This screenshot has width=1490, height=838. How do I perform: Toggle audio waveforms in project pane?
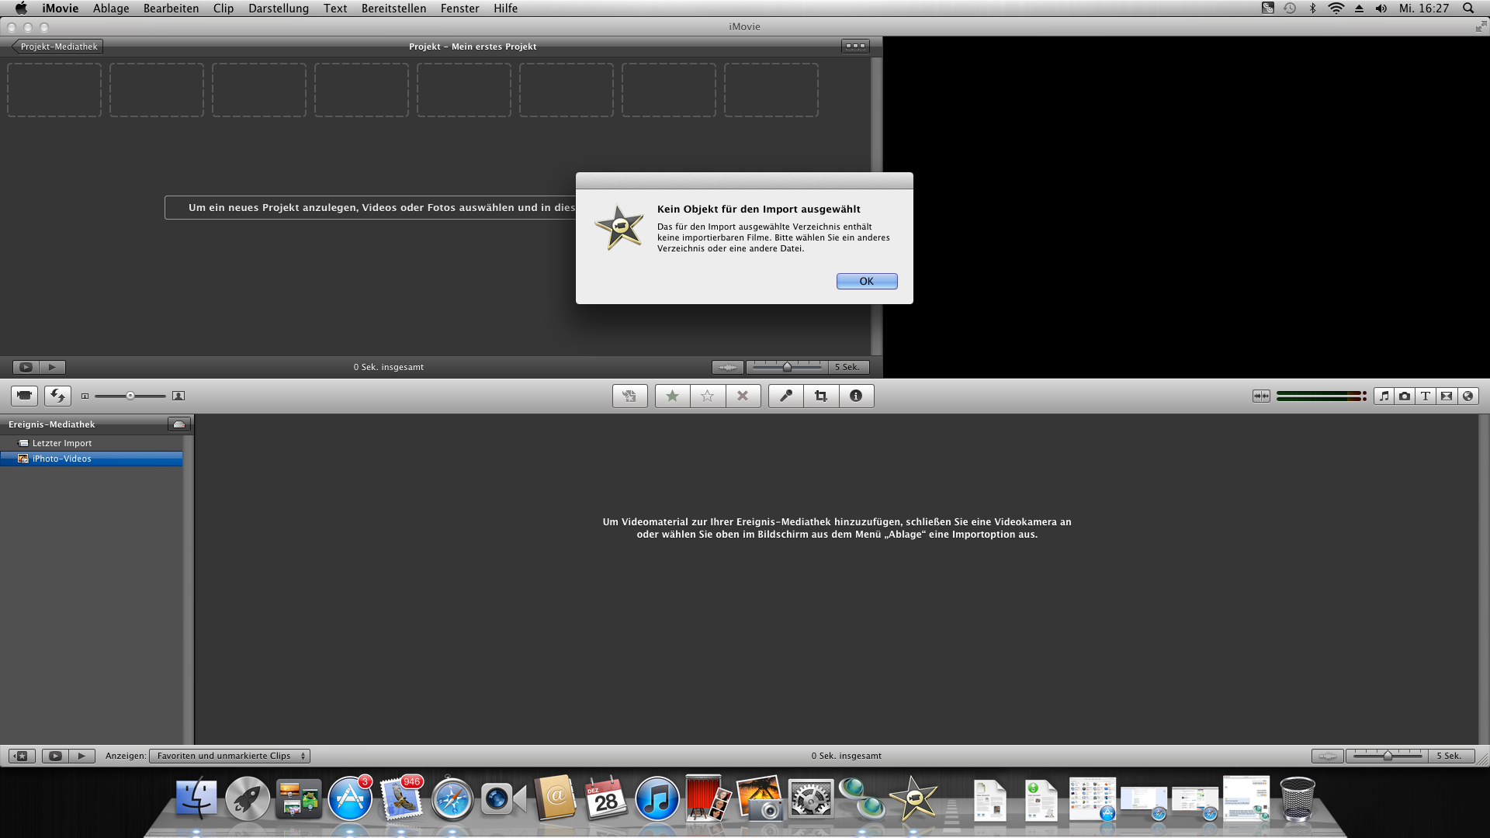[x=728, y=367]
